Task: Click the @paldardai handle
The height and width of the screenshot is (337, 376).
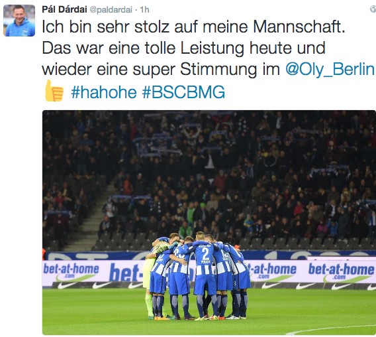Action: [x=111, y=9]
